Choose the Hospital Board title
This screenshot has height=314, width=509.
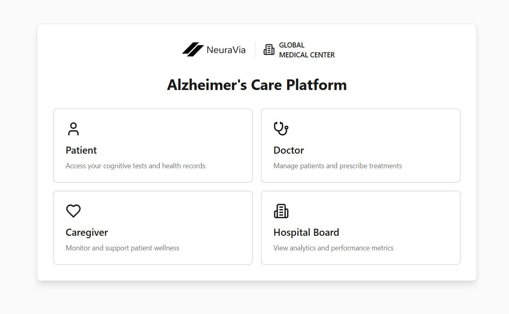tap(306, 232)
